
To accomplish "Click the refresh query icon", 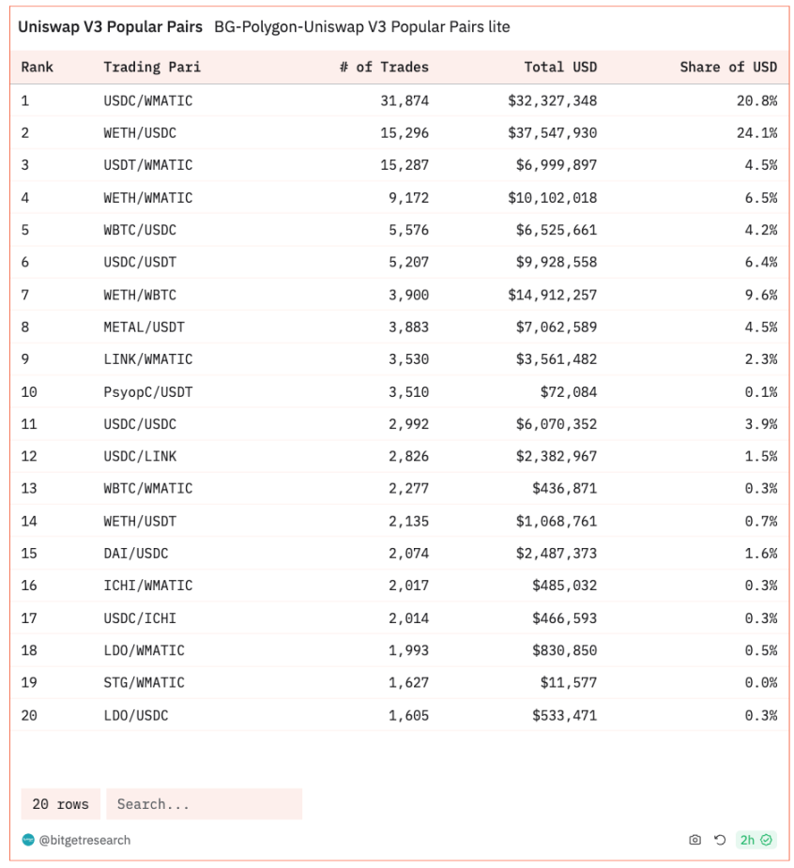I will [720, 840].
